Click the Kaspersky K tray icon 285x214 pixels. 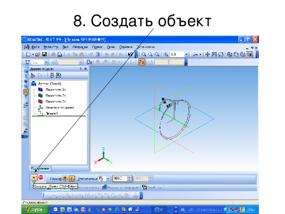click(232, 210)
